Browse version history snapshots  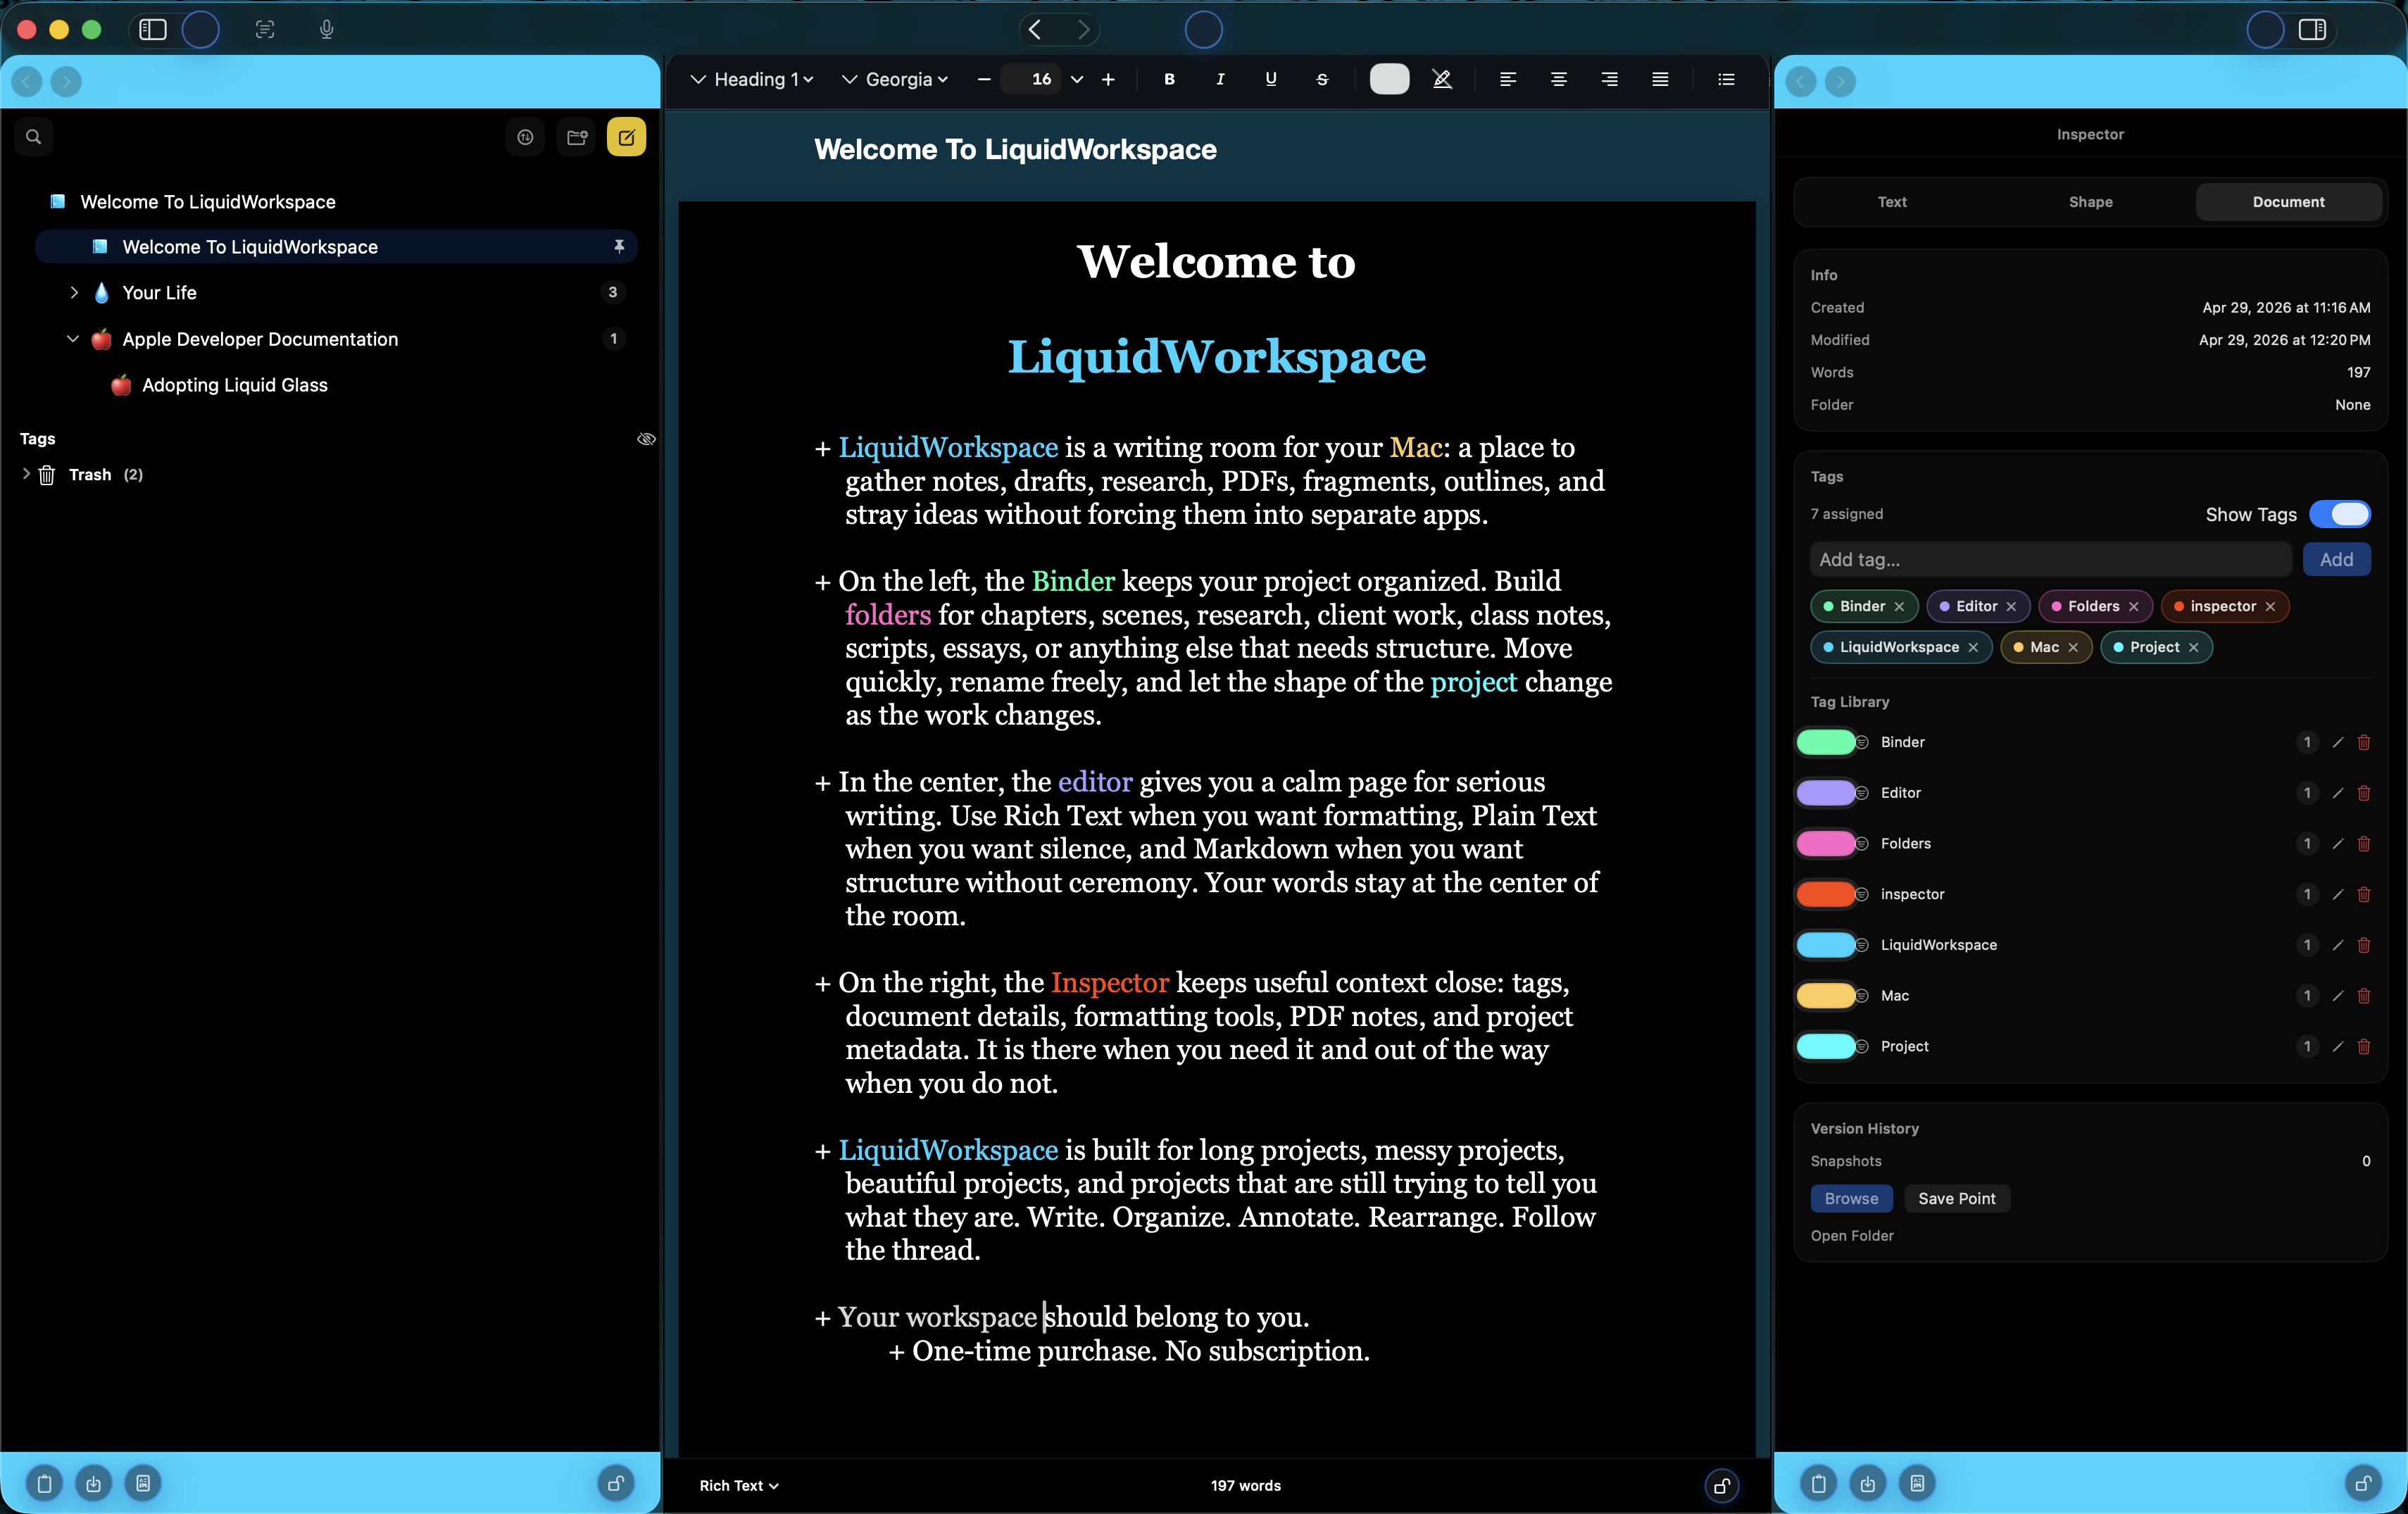(x=1851, y=1198)
